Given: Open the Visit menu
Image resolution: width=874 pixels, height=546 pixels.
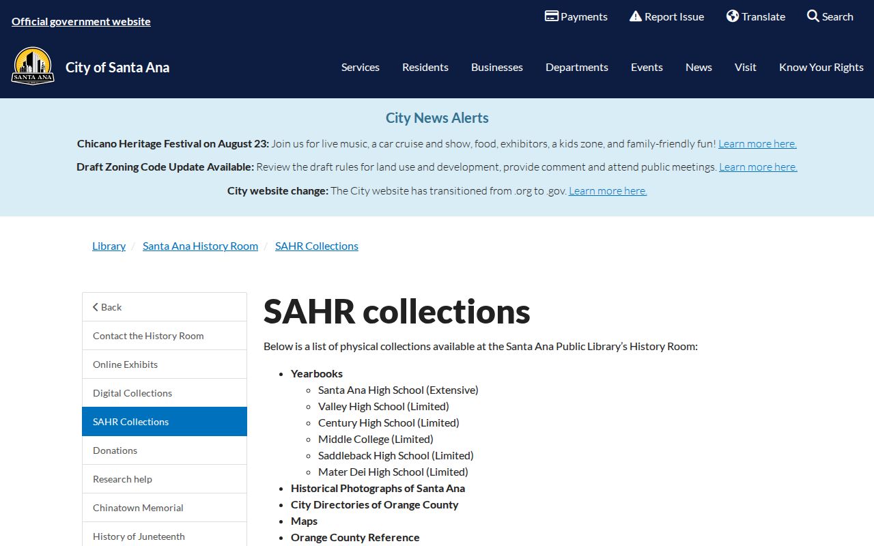Looking at the screenshot, I should (x=746, y=67).
